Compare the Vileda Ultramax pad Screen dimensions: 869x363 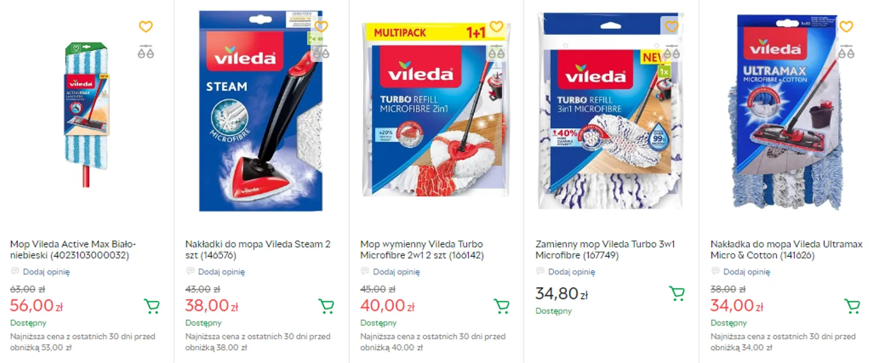846,52
